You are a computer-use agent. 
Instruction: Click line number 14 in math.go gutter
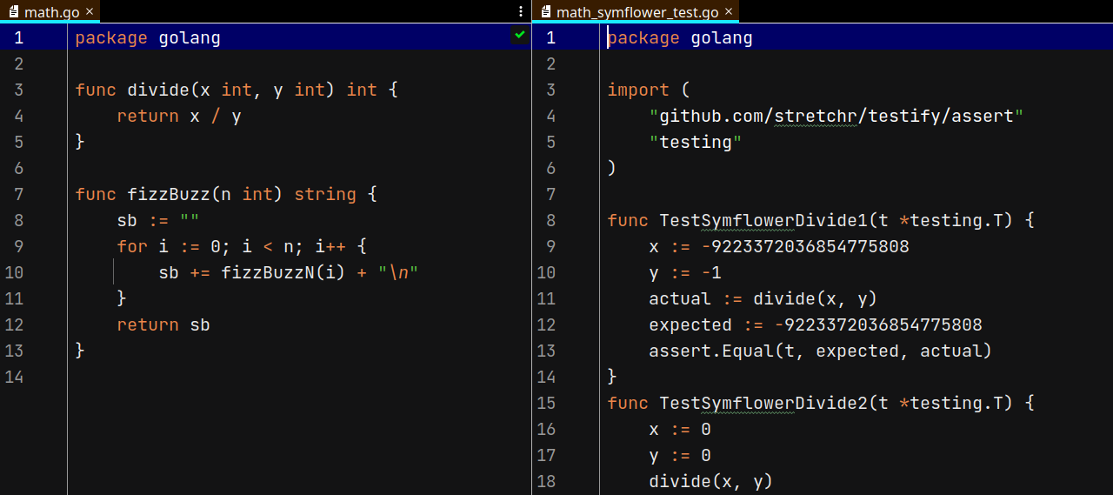pos(14,377)
